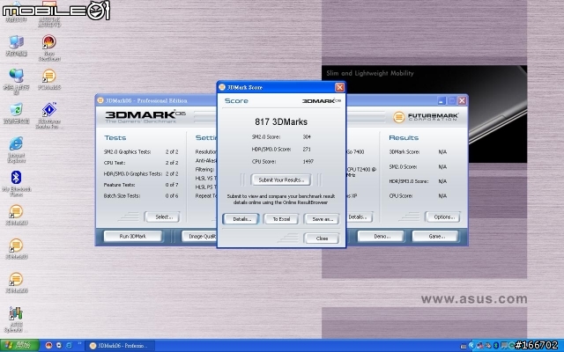
Task: Open the Recycle Bin desktop icon
Action: click(x=17, y=114)
